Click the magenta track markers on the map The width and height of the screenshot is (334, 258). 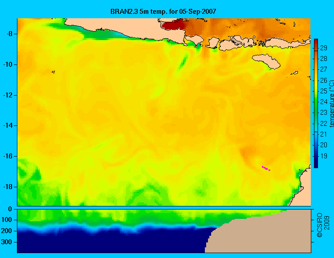[x=266, y=168]
